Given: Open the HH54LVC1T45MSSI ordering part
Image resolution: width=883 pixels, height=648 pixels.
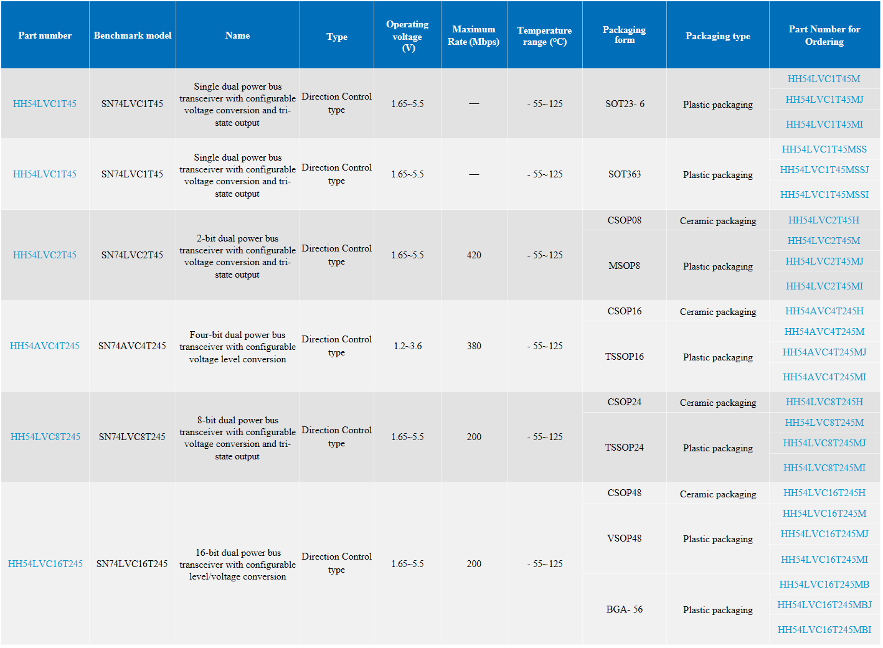Looking at the screenshot, I should point(824,195).
